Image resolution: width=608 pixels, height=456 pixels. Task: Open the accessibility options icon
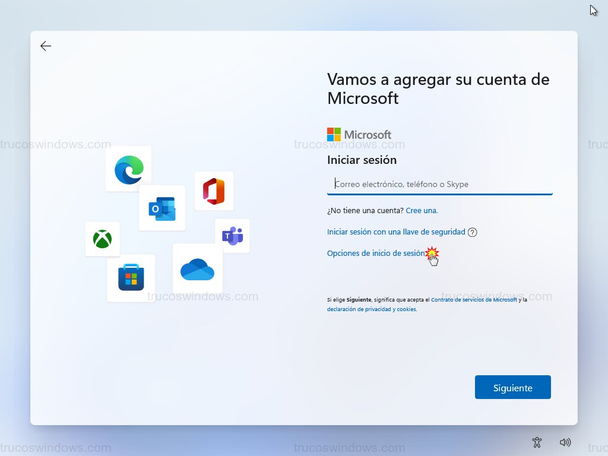[537, 442]
